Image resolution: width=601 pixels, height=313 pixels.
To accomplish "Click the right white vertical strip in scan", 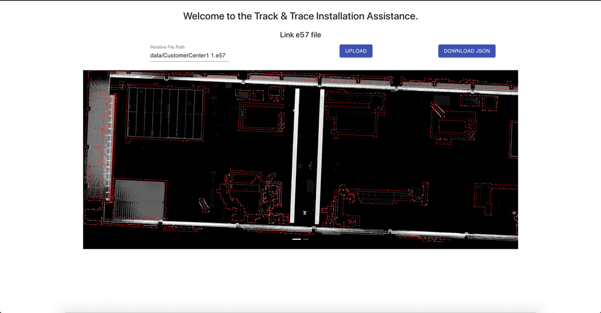I will tap(319, 155).
